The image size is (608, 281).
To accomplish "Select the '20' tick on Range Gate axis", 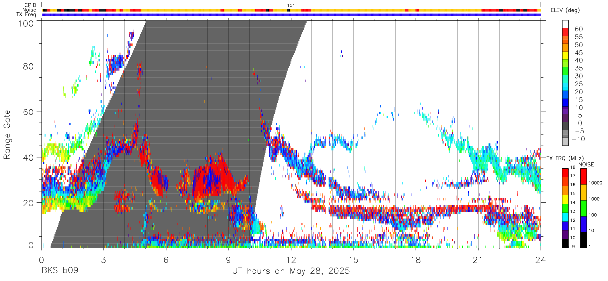I will (29, 203).
